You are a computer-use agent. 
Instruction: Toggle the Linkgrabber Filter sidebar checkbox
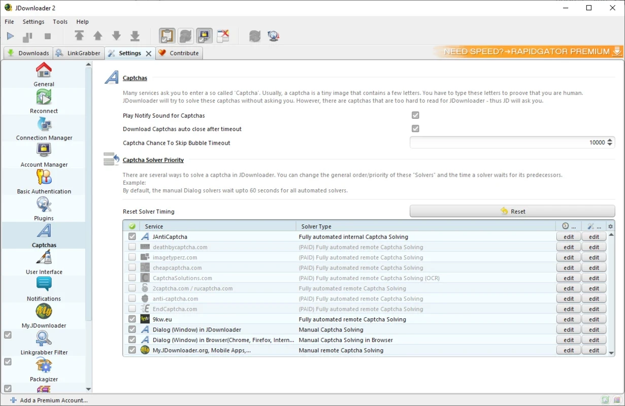[8, 335]
